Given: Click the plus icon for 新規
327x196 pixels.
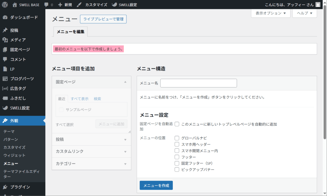Looking at the screenshot, I should tap(60, 4).
